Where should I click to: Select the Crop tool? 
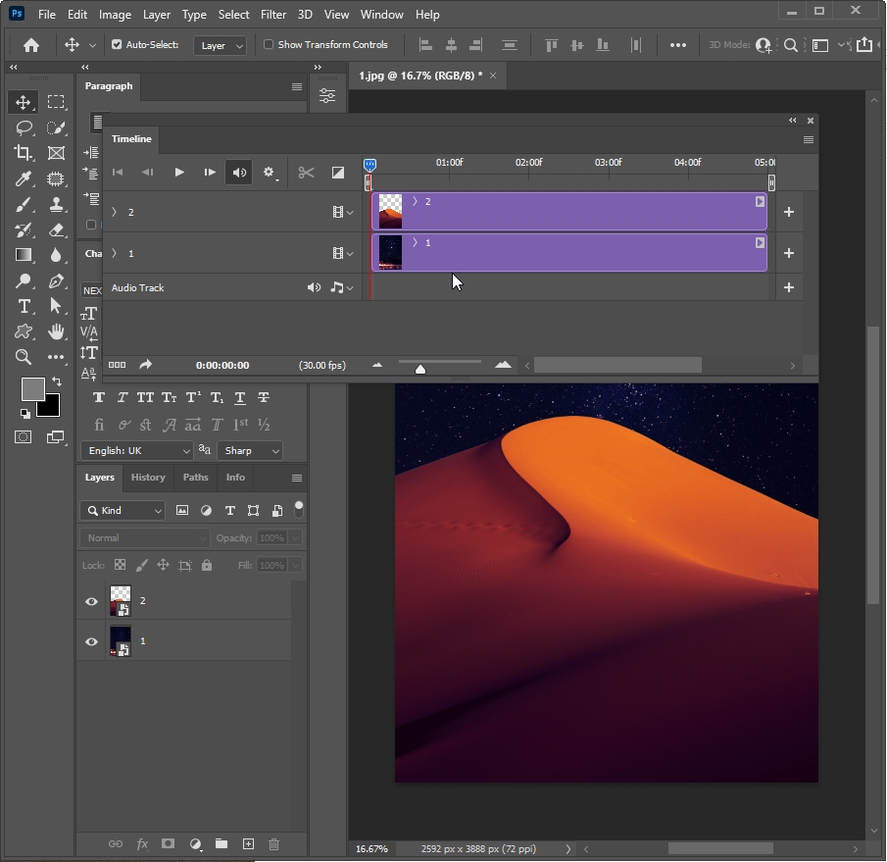click(24, 153)
